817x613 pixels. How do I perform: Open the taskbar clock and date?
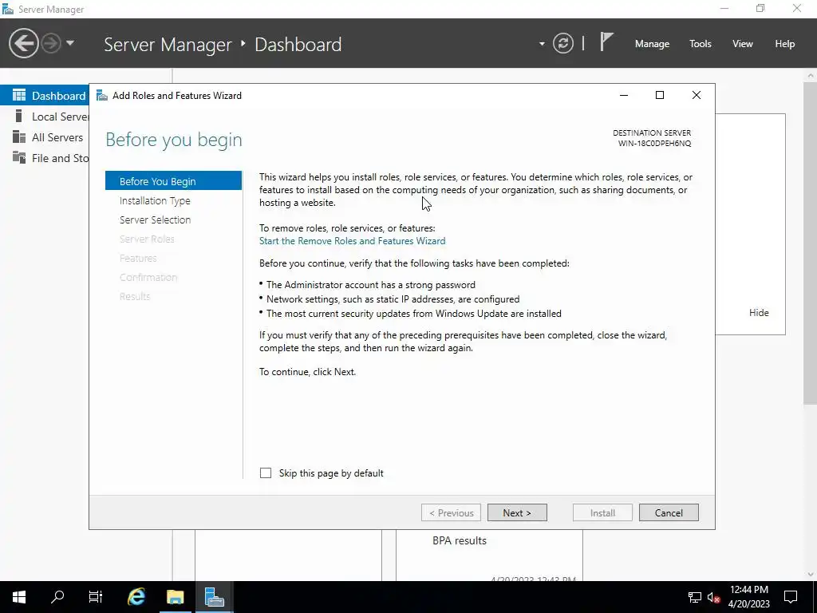pyautogui.click(x=748, y=597)
